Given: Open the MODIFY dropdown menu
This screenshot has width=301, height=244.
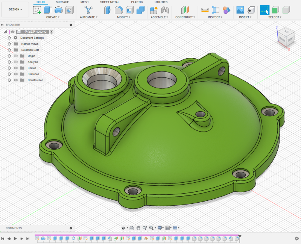Looking at the screenshot, I should pyautogui.click(x=123, y=17).
